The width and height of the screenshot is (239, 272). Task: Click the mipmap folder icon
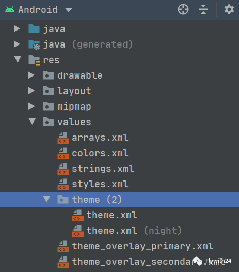(49, 106)
